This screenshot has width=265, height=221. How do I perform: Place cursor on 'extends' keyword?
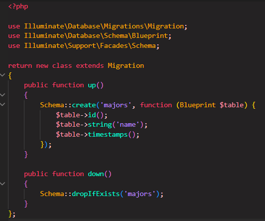coord(90,66)
